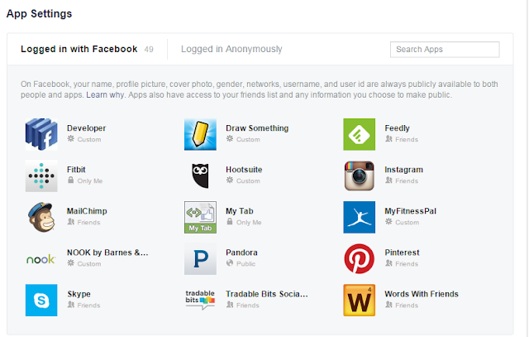Switch to Logged in Anonymously tab
This screenshot has height=337, width=529.
[x=233, y=49]
